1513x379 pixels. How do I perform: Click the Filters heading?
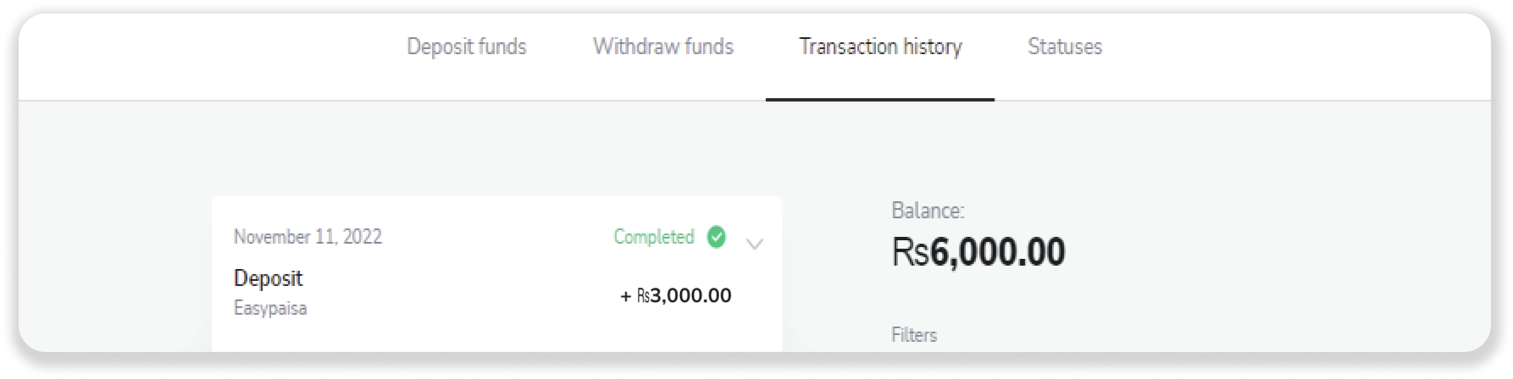tap(914, 335)
